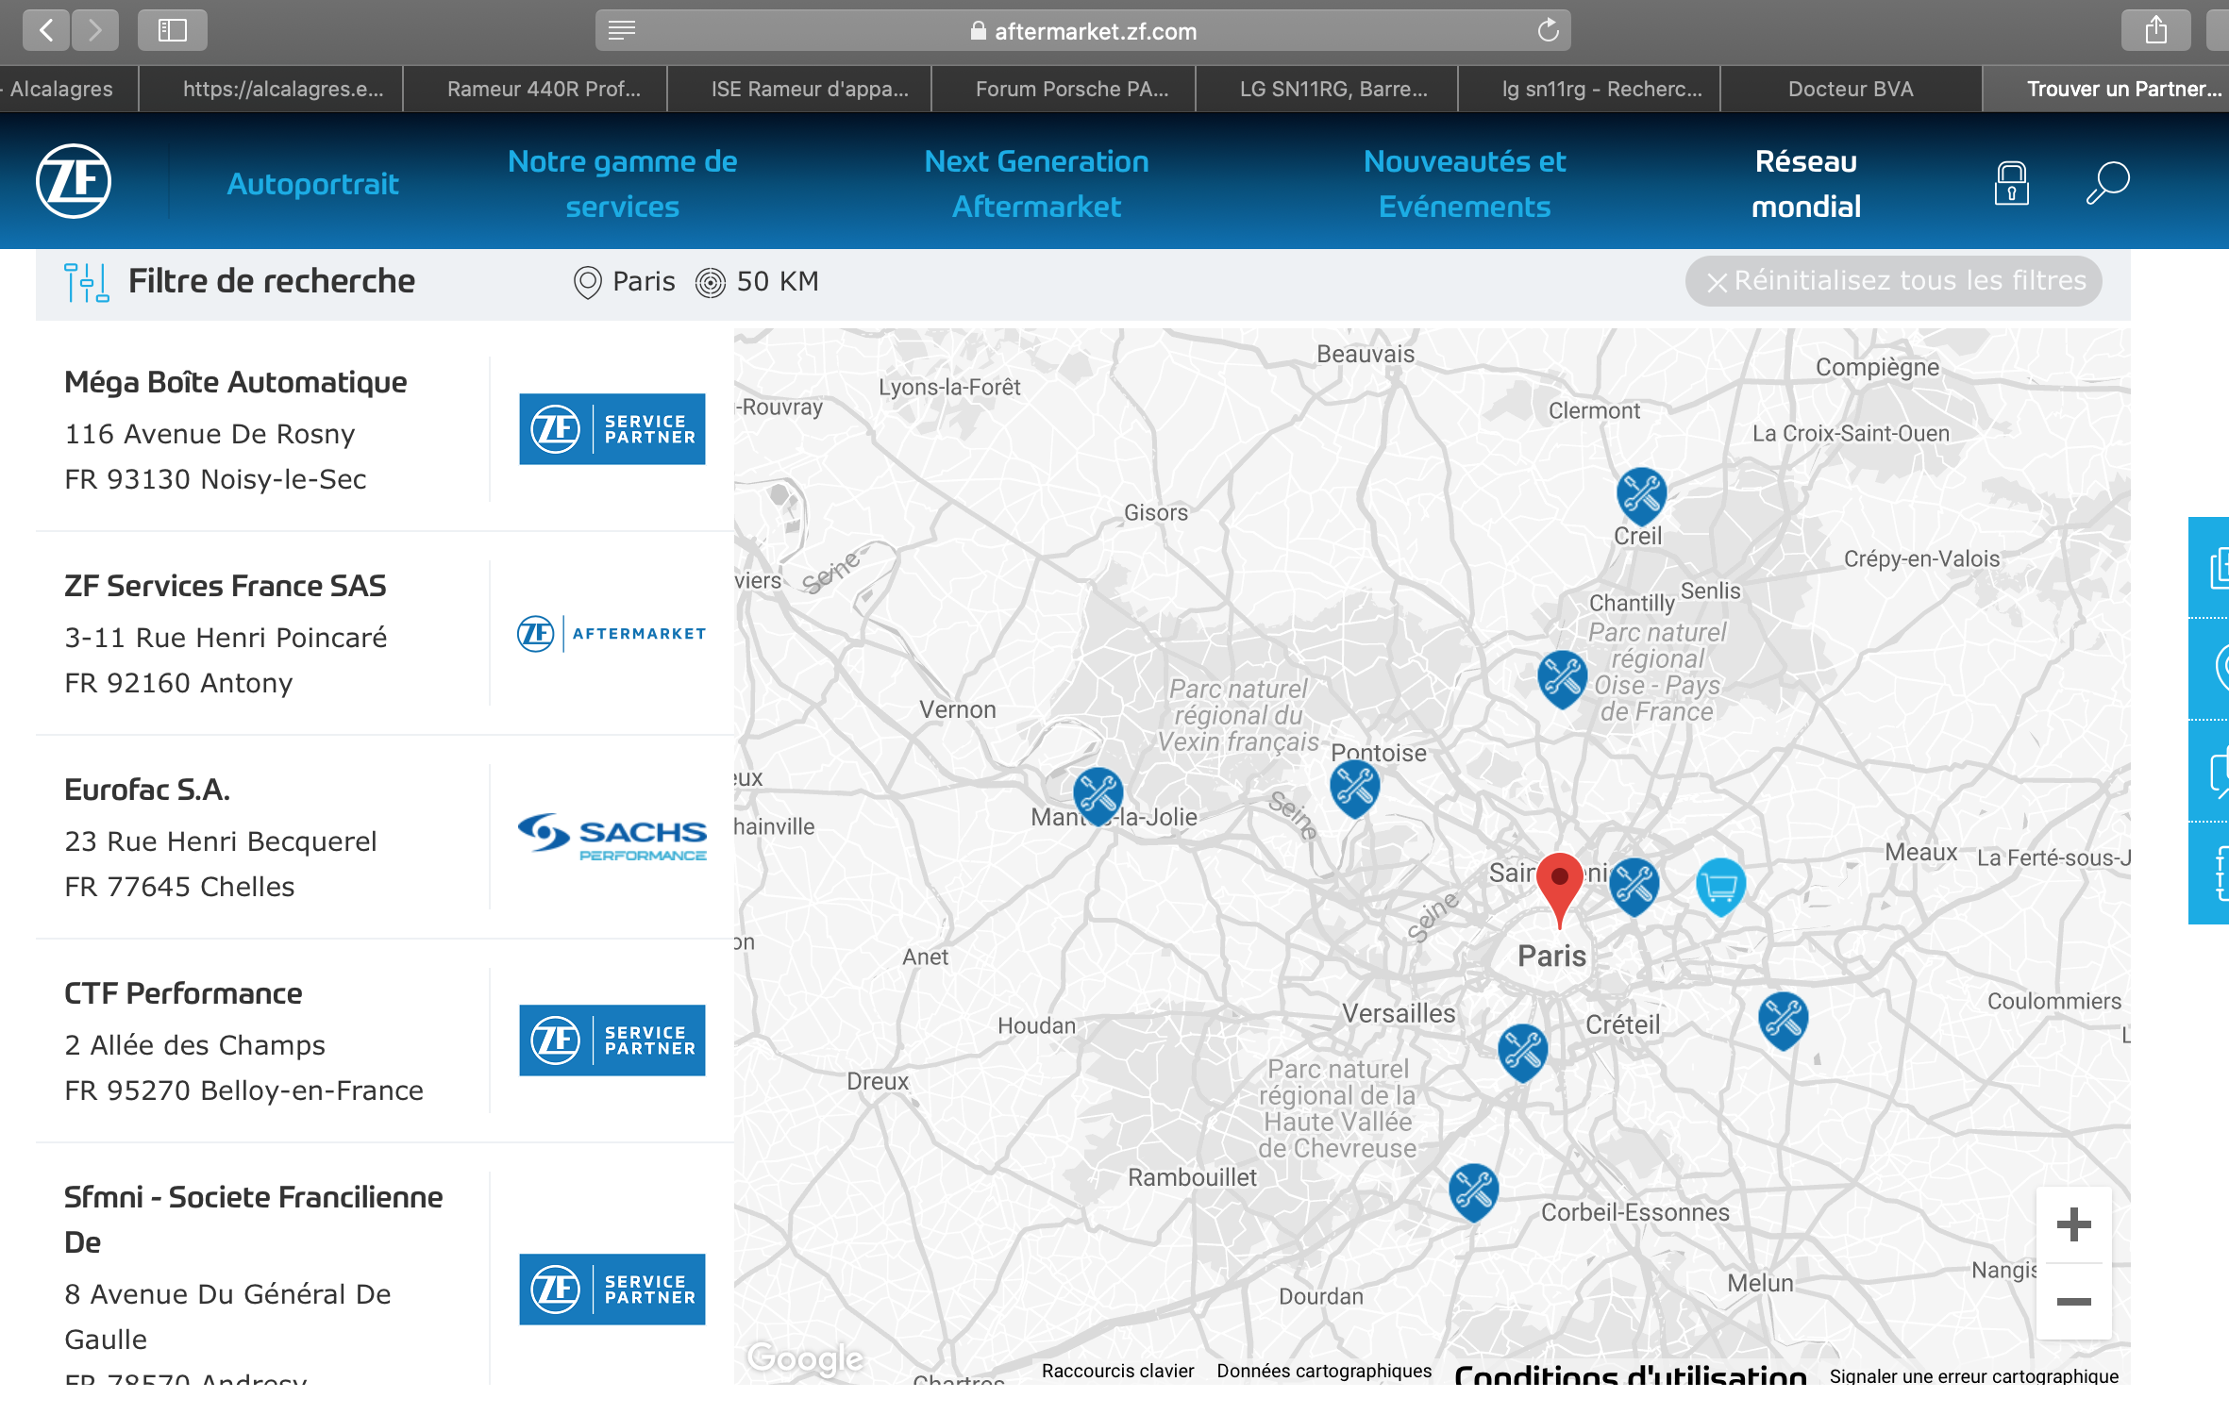Go back with browser back arrow

[46, 31]
